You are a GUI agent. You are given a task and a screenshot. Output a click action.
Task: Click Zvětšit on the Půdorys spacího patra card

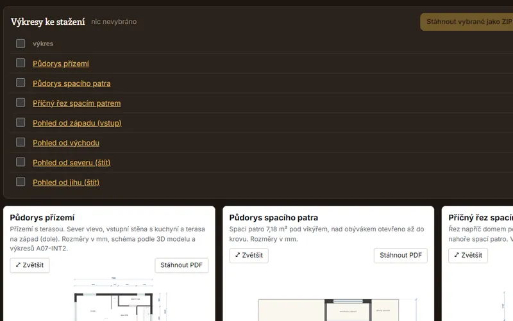tap(249, 255)
